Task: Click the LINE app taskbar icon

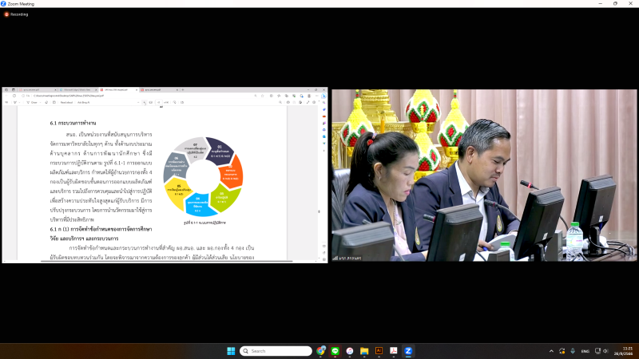Action: click(335, 351)
